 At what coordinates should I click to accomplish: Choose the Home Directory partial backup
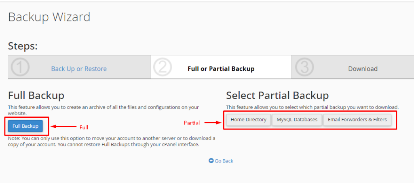(248, 120)
